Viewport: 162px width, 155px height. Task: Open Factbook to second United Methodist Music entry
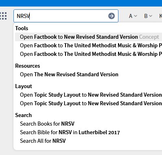point(88,54)
